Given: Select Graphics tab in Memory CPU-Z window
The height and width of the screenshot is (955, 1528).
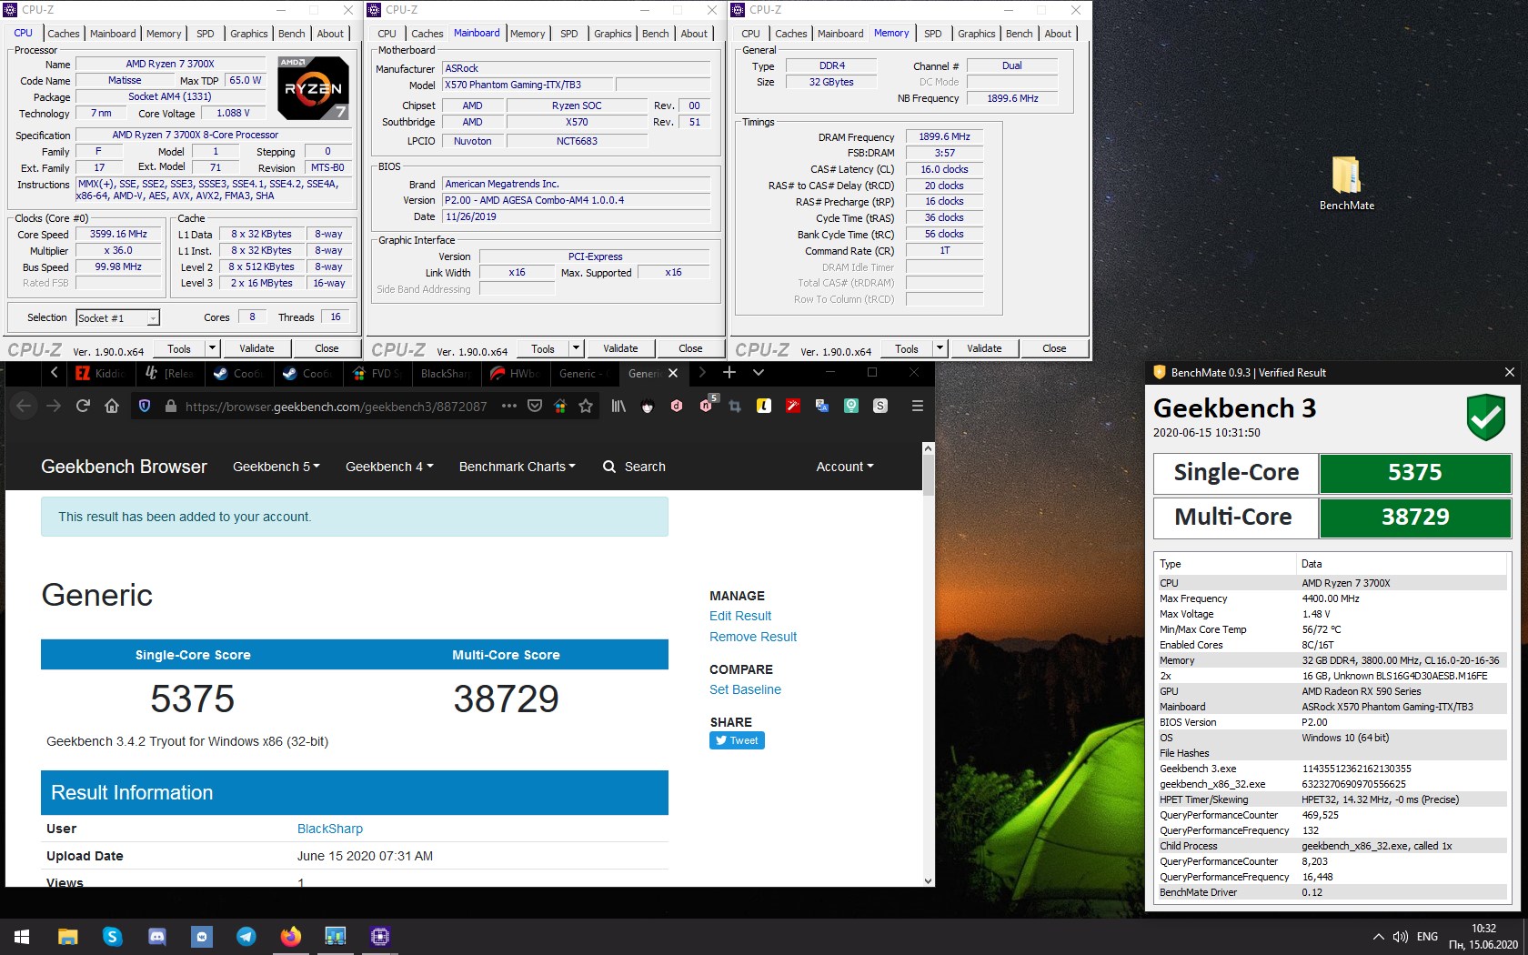Looking at the screenshot, I should click(x=977, y=34).
